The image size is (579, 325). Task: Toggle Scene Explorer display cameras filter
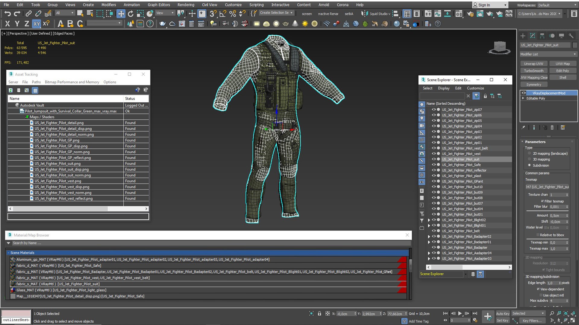click(422, 125)
